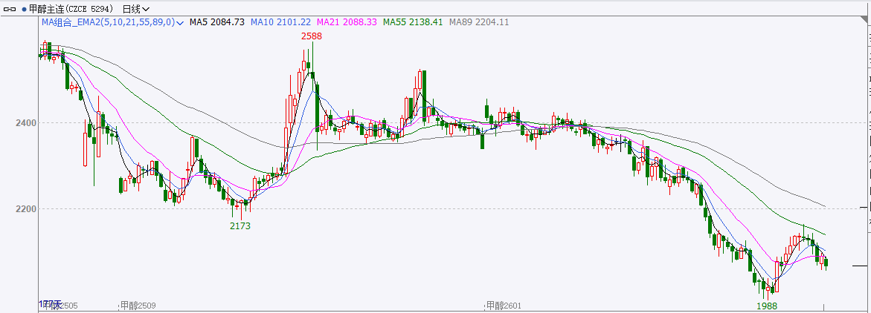This screenshot has height=313, width=871.
Task: Click the green MA55 2138.41 legend
Action: (413, 22)
